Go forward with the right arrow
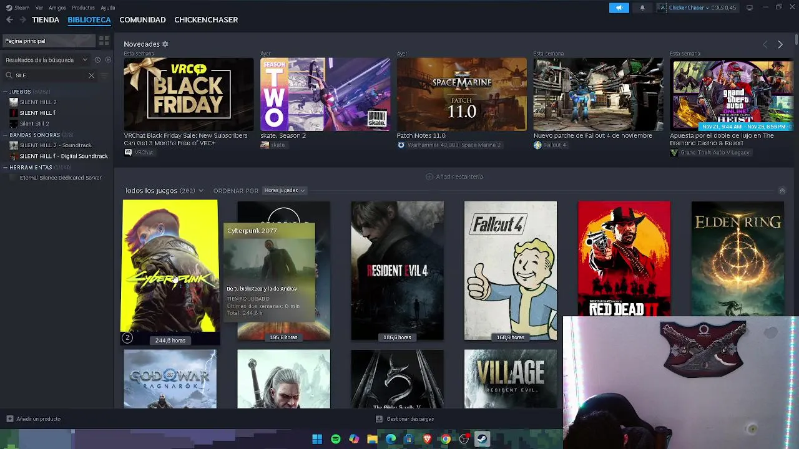This screenshot has width=799, height=449. 23,20
